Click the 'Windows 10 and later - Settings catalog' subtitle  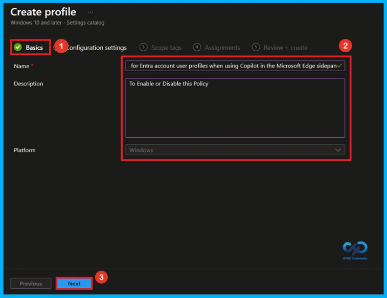57,23
